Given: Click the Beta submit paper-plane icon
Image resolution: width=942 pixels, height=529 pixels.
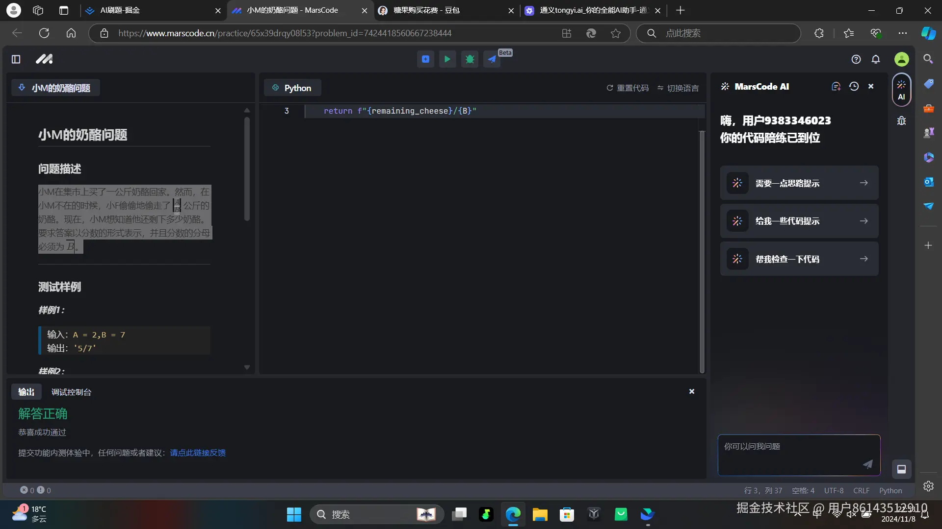Looking at the screenshot, I should coord(492,59).
